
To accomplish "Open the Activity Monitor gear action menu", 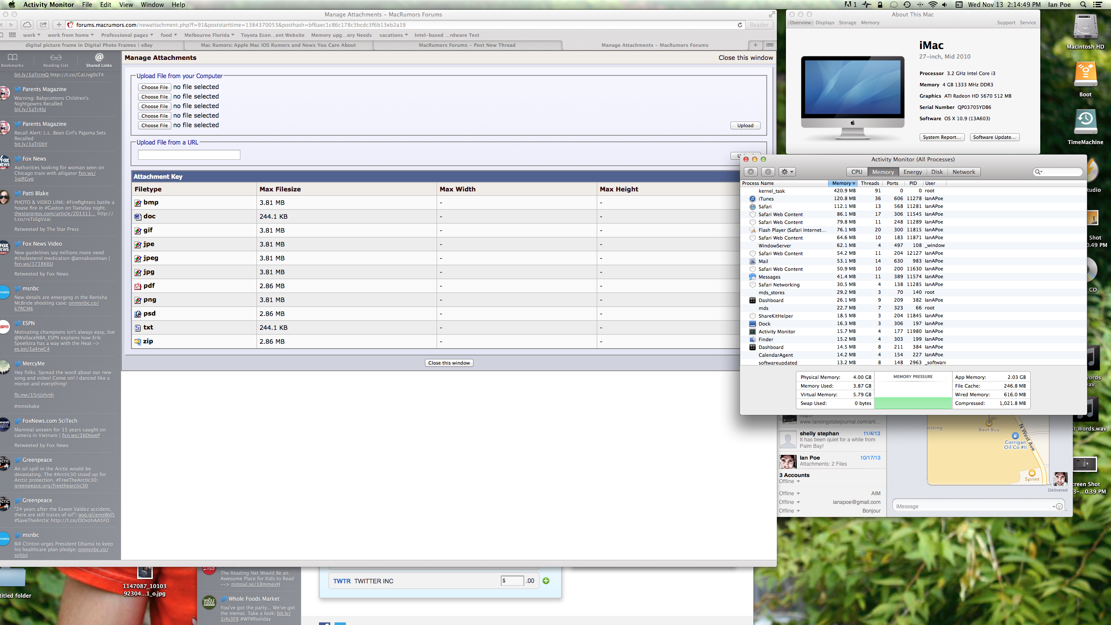I will tap(787, 172).
